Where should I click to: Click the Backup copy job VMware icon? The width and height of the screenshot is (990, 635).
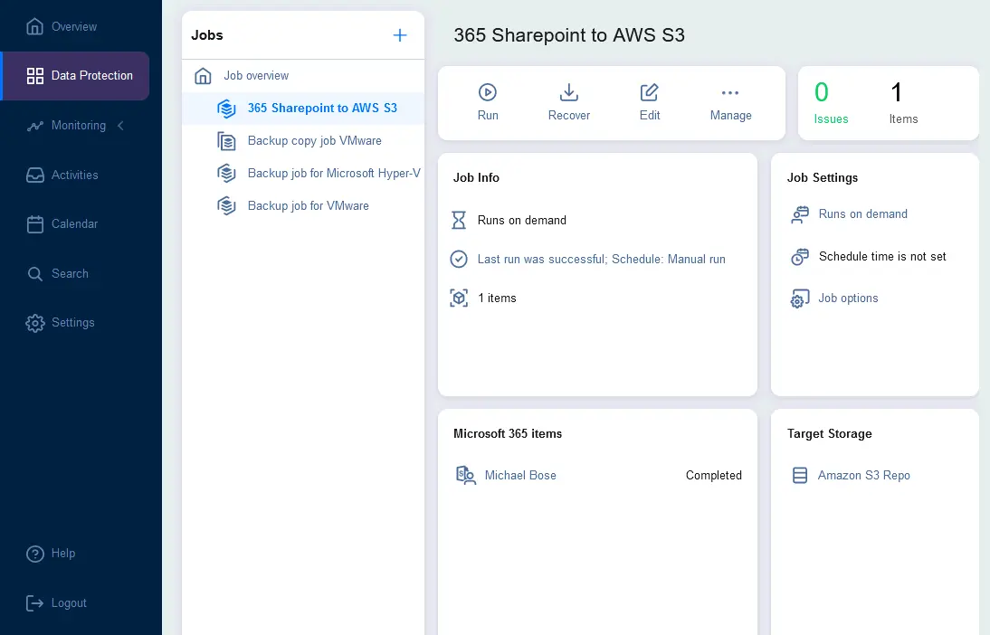226,141
